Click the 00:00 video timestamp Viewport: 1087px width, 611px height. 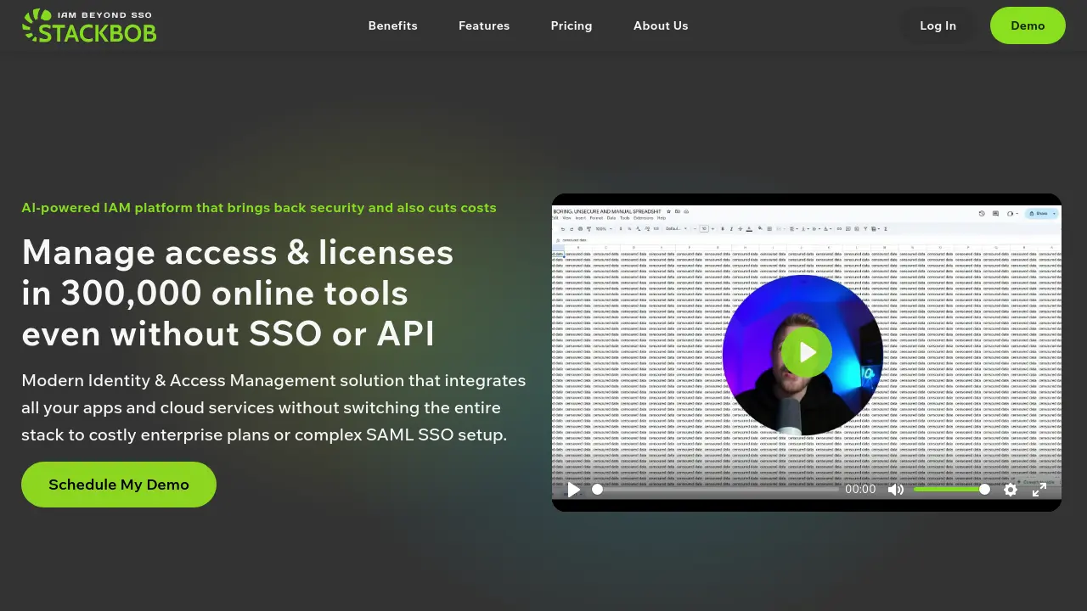click(x=860, y=490)
